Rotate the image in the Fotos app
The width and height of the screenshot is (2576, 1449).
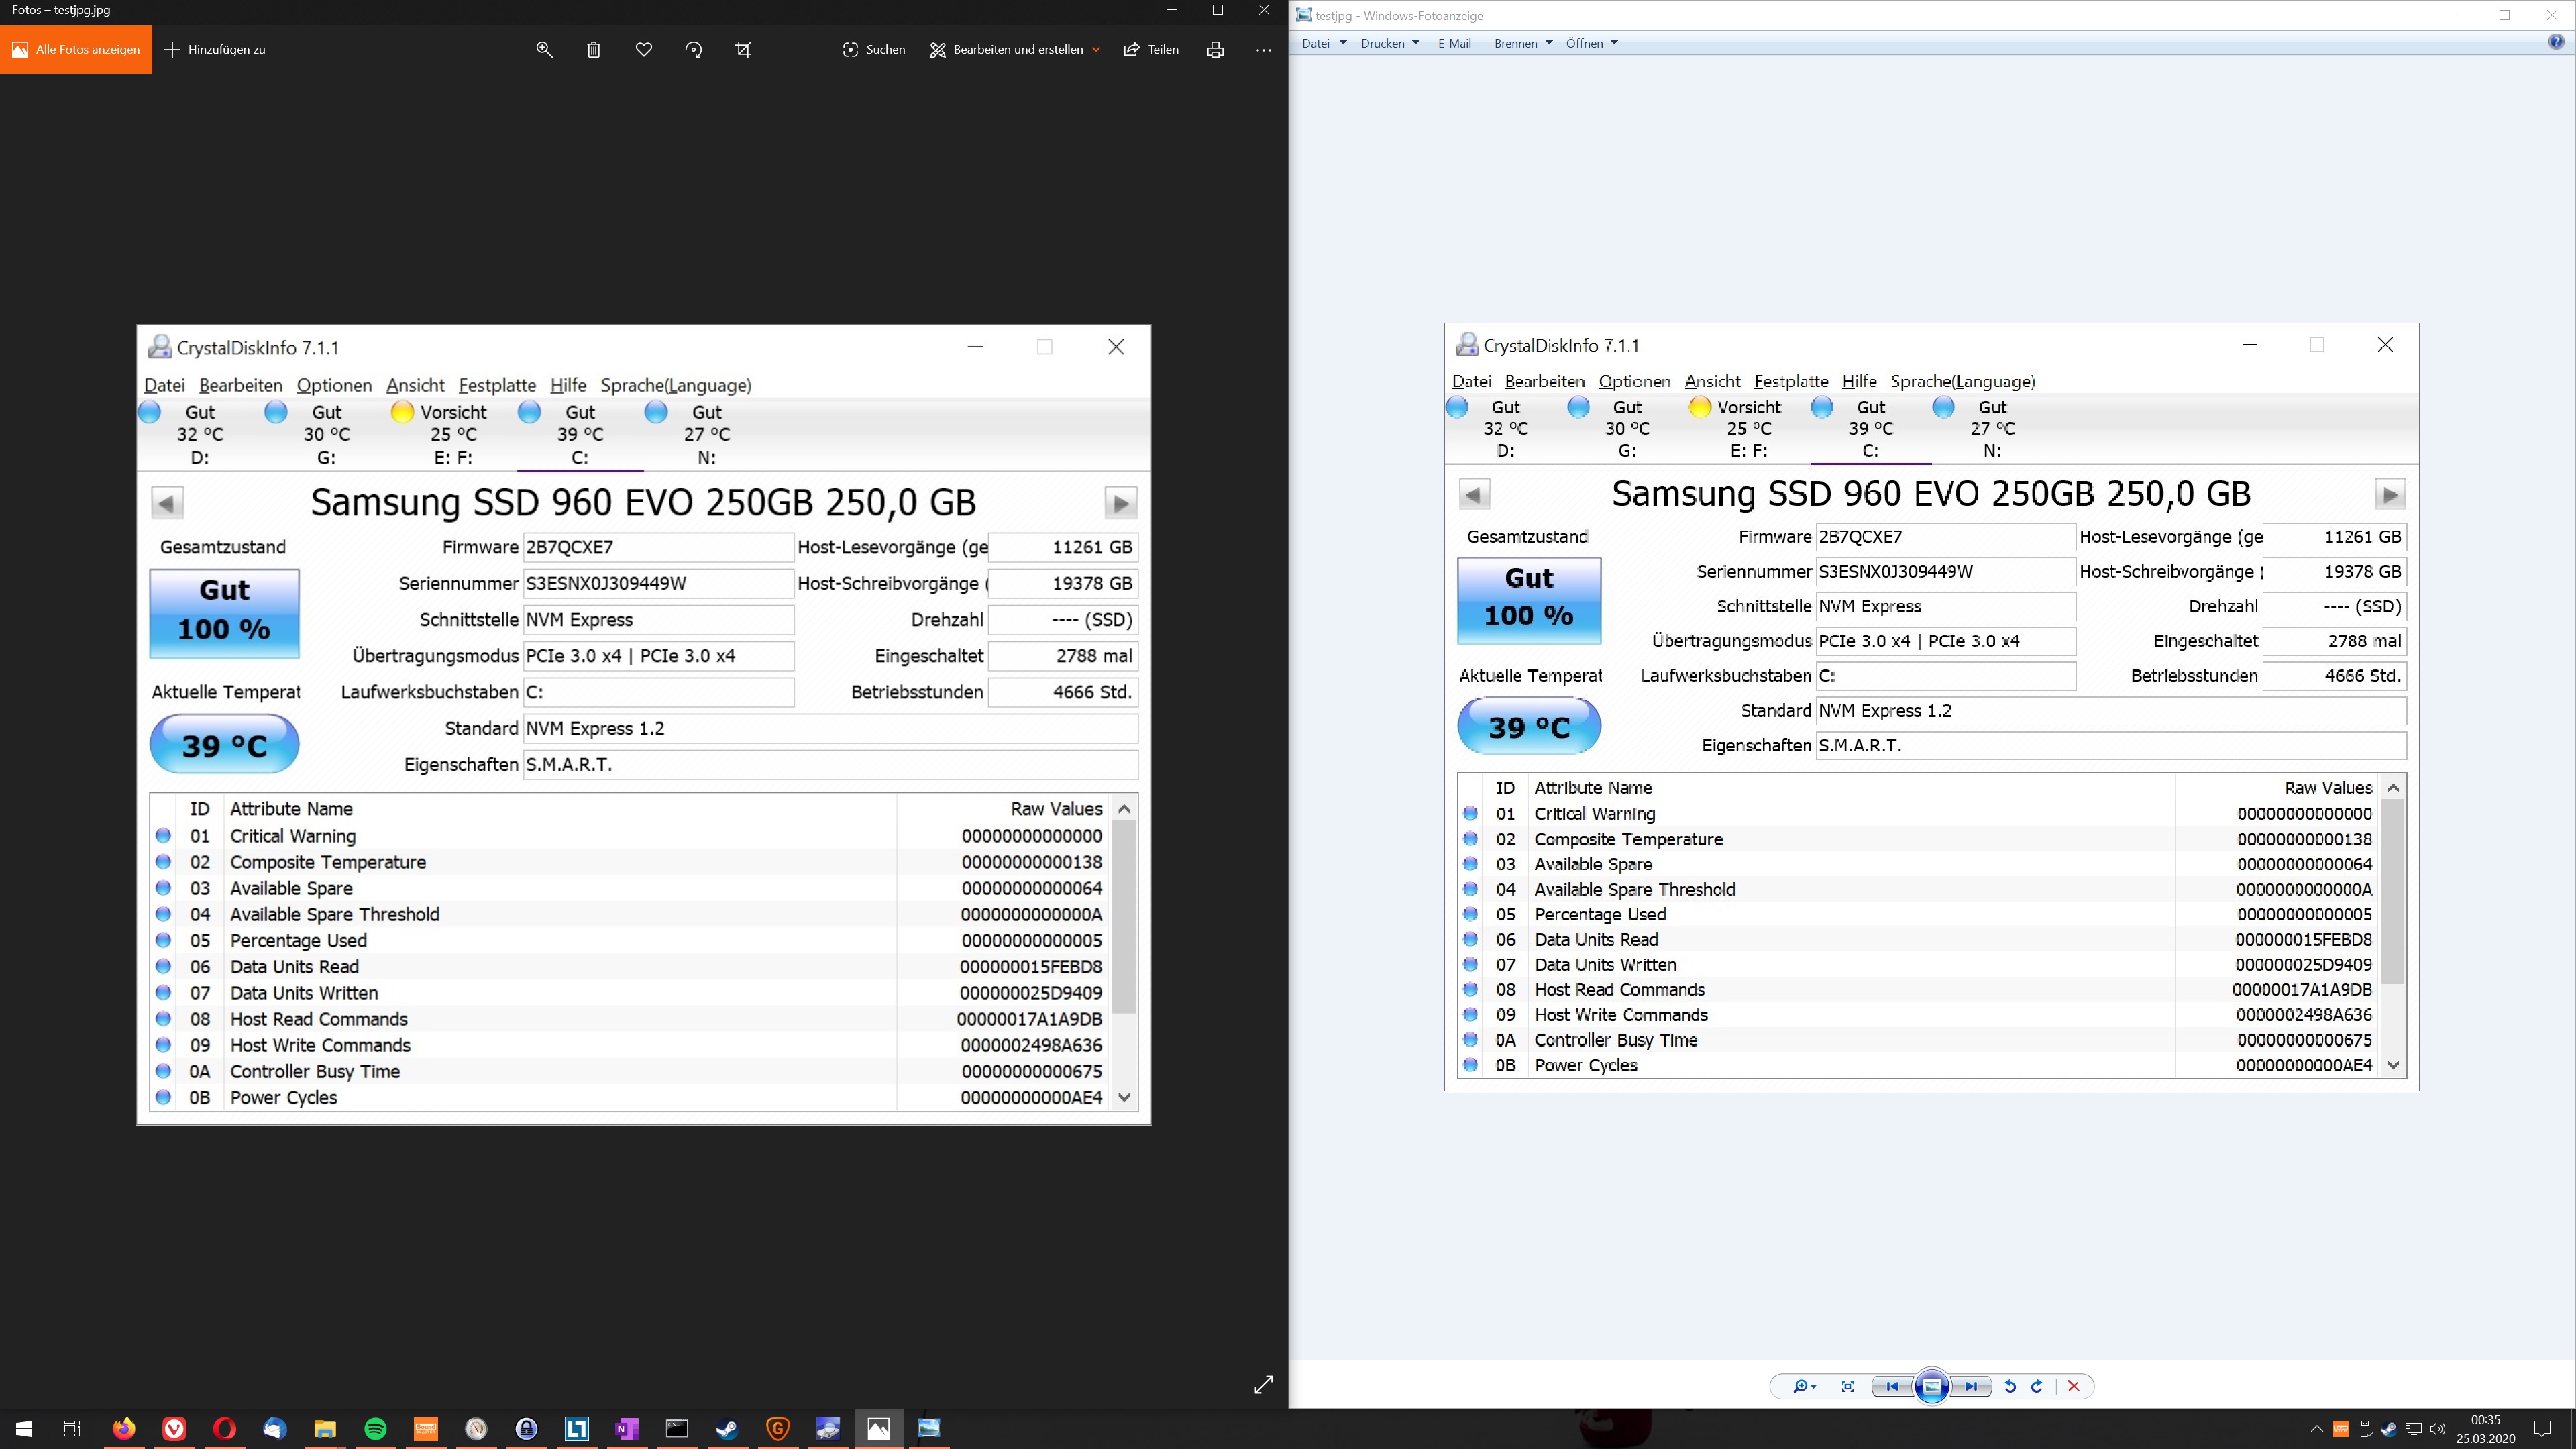694,49
